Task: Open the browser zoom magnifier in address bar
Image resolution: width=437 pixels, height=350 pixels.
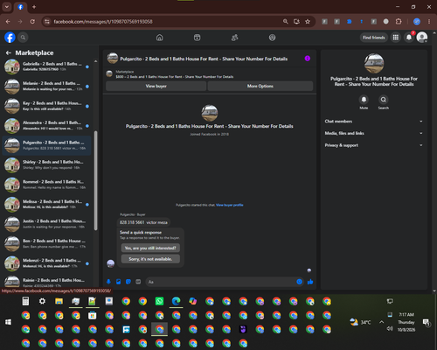Action: point(286,22)
